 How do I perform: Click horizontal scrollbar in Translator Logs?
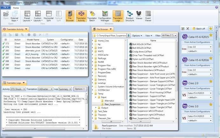(x=35, y=128)
